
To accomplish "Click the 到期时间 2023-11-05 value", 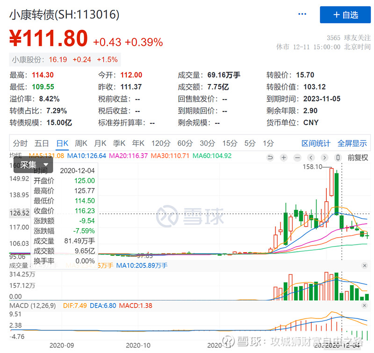I will pos(322,99).
